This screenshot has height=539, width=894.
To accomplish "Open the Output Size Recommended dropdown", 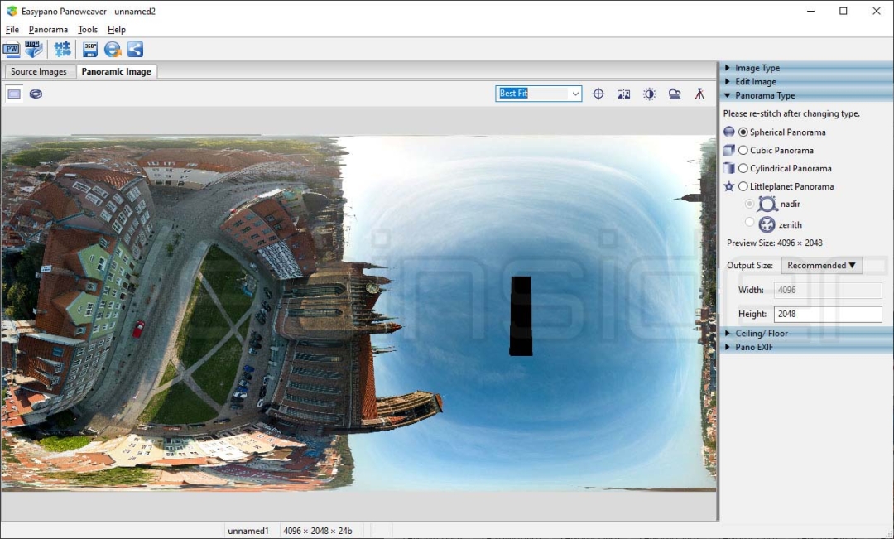I will pos(821,265).
